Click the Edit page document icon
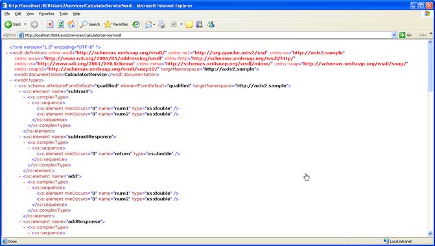Screen dimensions: 435x246 click(174, 25)
